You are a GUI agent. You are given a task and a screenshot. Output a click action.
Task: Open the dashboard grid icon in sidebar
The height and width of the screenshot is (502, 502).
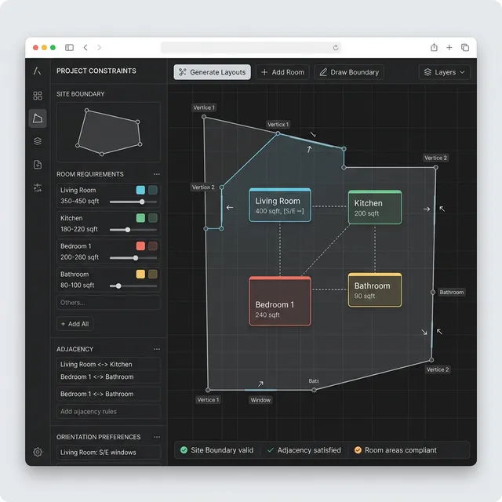[38, 96]
